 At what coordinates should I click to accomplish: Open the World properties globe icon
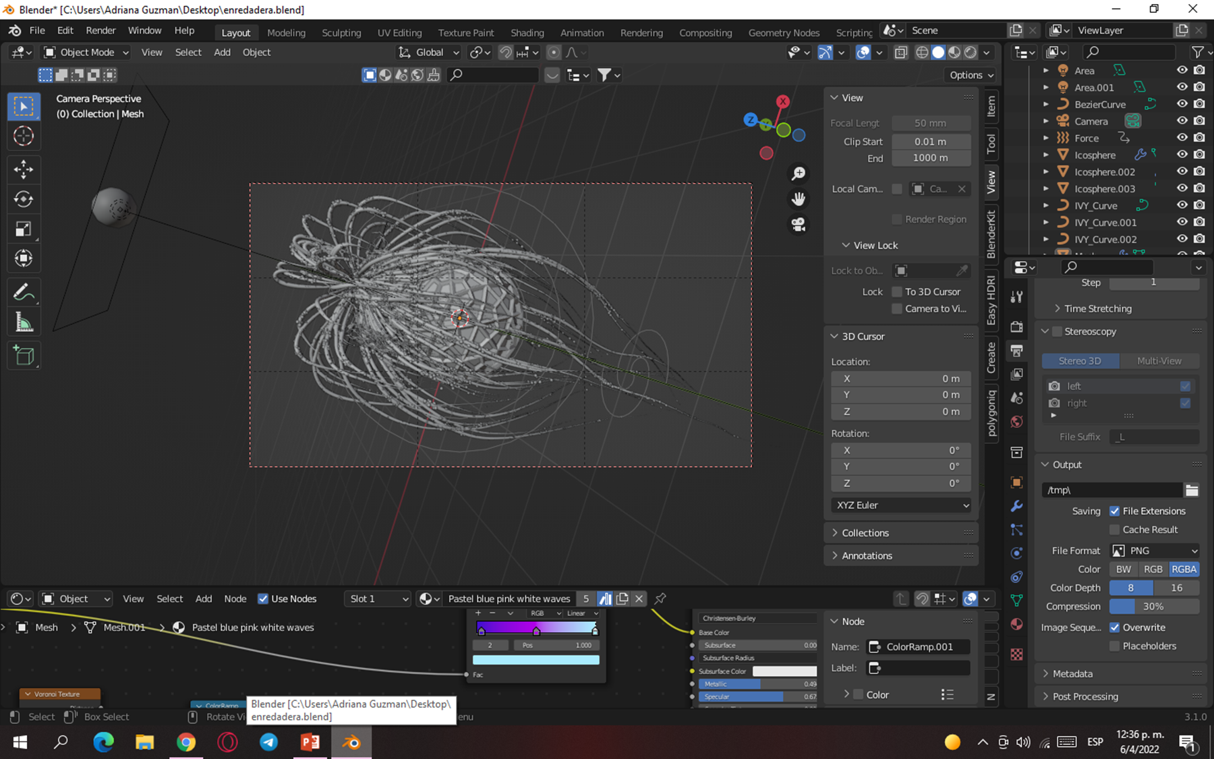pos(1017,422)
